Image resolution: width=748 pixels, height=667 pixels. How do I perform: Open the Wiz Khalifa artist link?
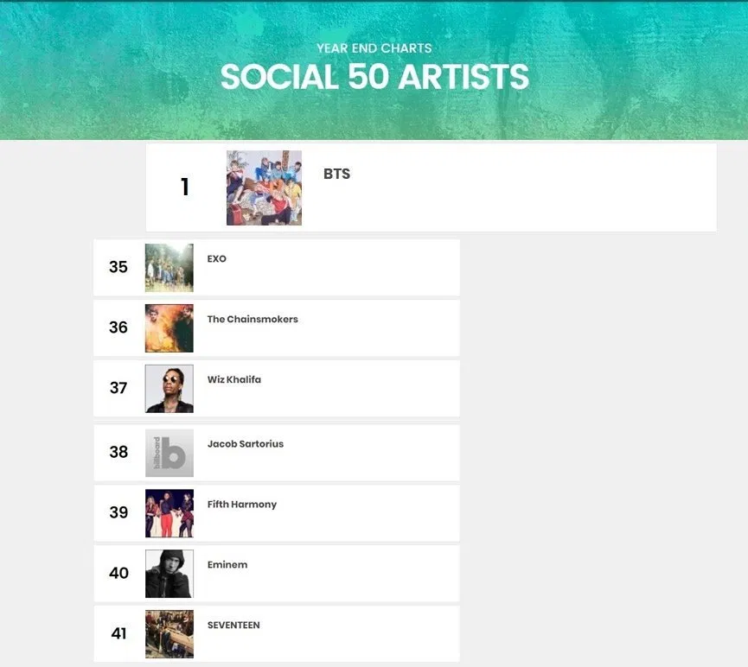(235, 379)
